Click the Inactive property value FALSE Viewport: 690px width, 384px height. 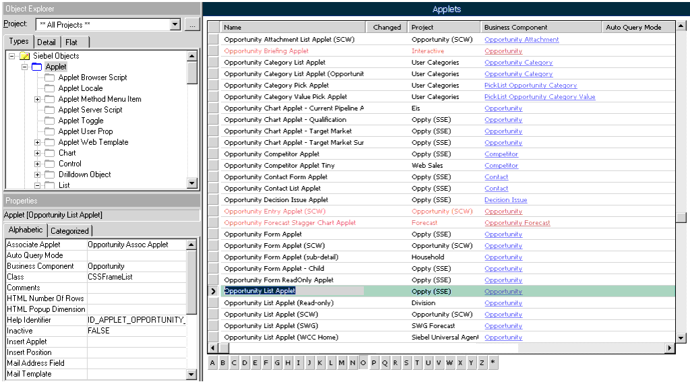[136, 331]
